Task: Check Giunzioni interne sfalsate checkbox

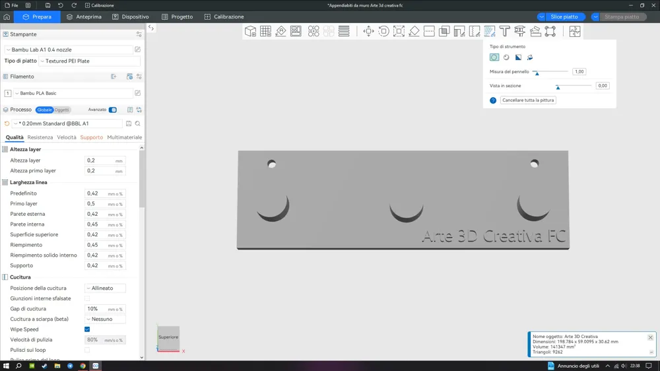Action: [x=87, y=298]
